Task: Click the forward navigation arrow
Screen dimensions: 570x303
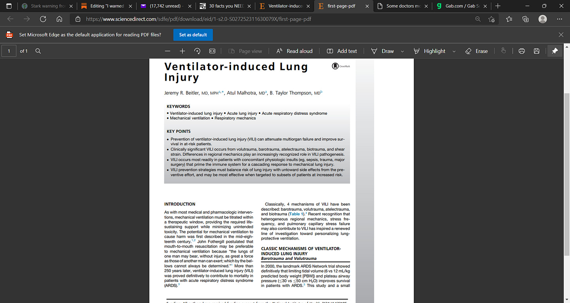Action: 27,19
